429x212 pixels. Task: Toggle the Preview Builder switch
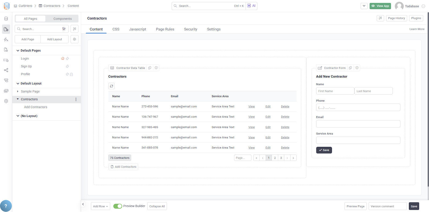click(x=117, y=206)
